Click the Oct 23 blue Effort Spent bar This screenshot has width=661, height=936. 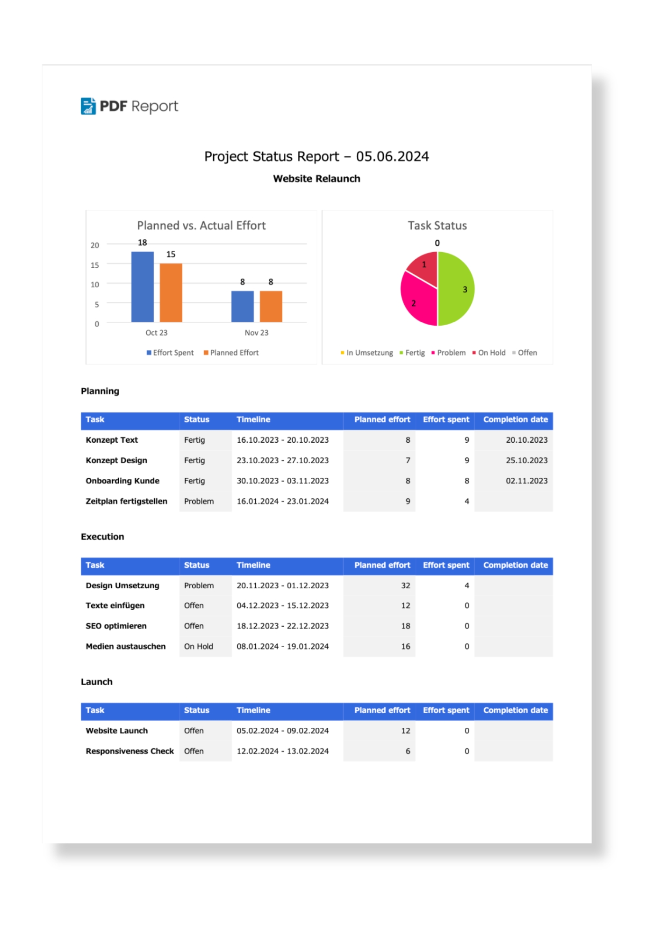point(142,287)
